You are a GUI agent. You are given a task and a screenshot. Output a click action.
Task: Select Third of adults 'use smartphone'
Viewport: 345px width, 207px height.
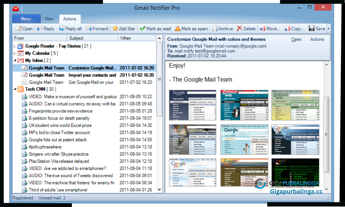click(x=85, y=190)
